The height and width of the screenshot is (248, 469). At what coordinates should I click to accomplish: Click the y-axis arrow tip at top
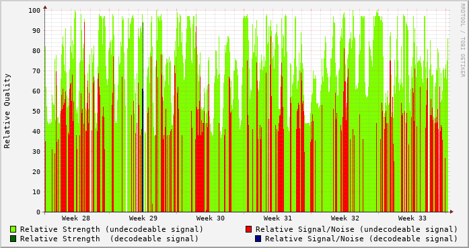[45, 7]
